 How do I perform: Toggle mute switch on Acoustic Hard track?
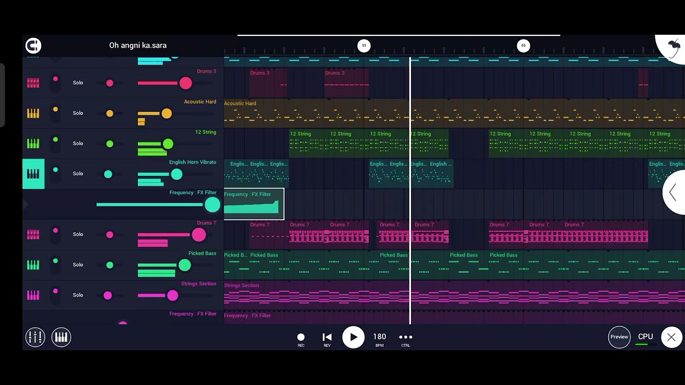pos(55,113)
